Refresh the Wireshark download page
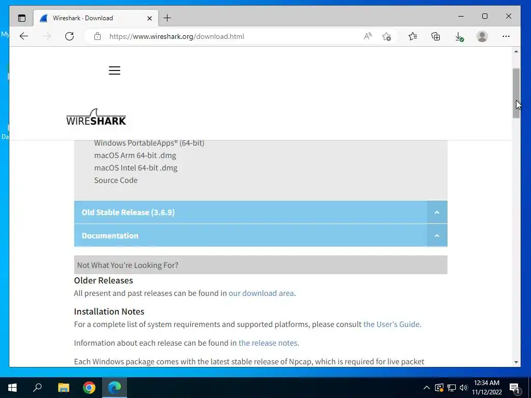The image size is (531, 398). pos(69,36)
